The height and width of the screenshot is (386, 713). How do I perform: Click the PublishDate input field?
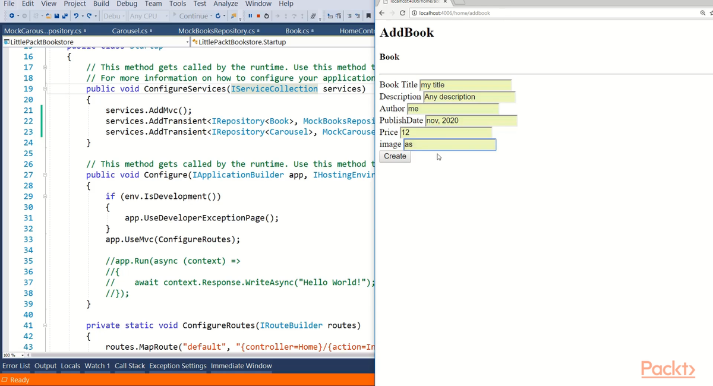[x=471, y=121]
